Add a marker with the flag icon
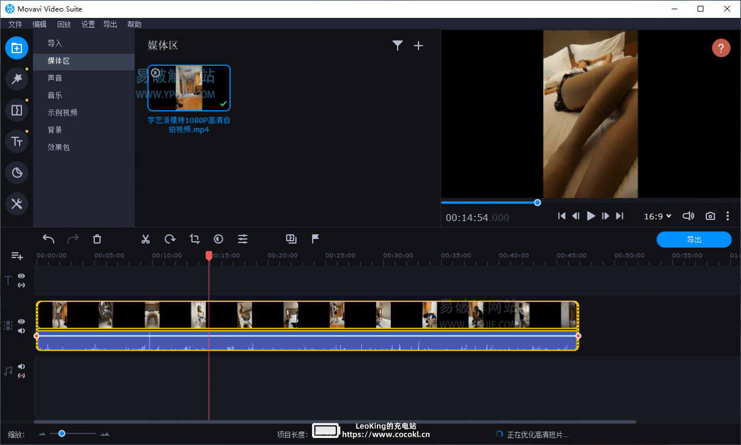The height and width of the screenshot is (445, 741). [x=316, y=239]
